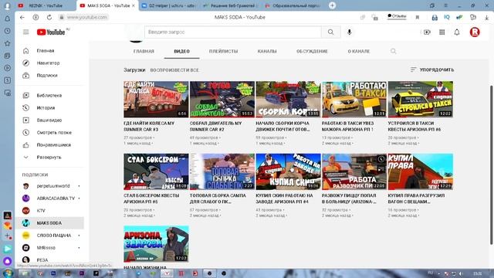The width and height of the screenshot is (494, 278).
Task: Open the account avatar menu
Action: [x=475, y=32]
